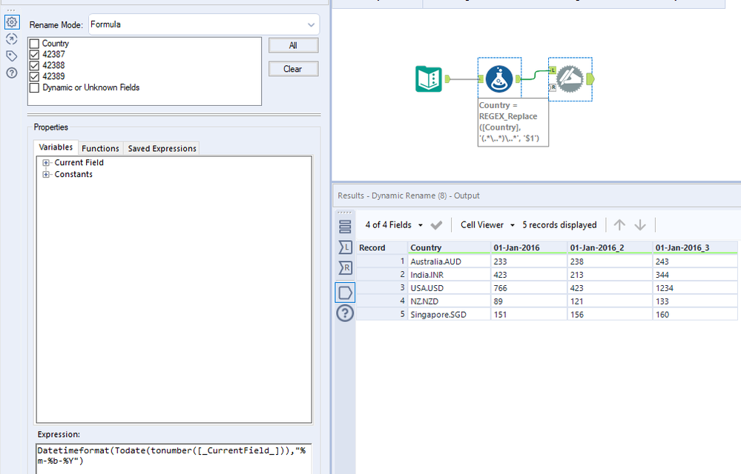Enable Dynamic or Unknown Fields checkbox

(34, 87)
